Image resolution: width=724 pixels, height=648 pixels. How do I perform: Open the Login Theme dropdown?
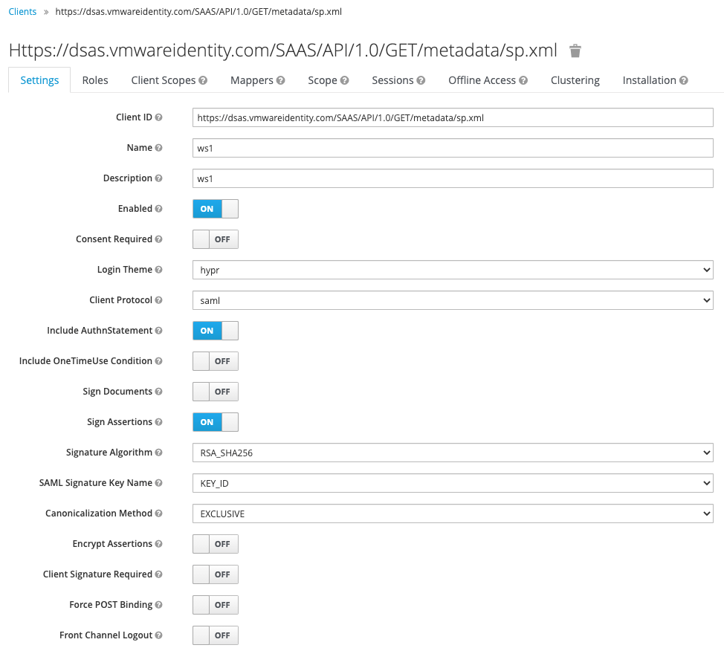452,270
